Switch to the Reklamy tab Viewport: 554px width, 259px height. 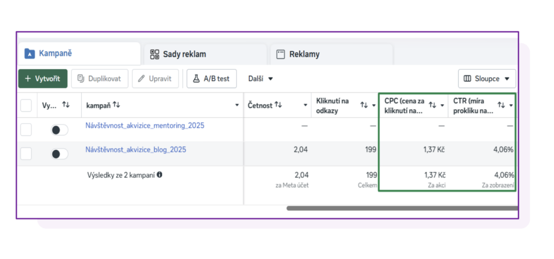[x=332, y=55]
